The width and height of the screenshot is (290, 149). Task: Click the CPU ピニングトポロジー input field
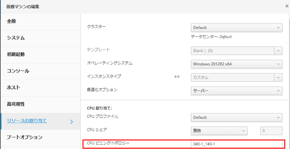coord(236,144)
